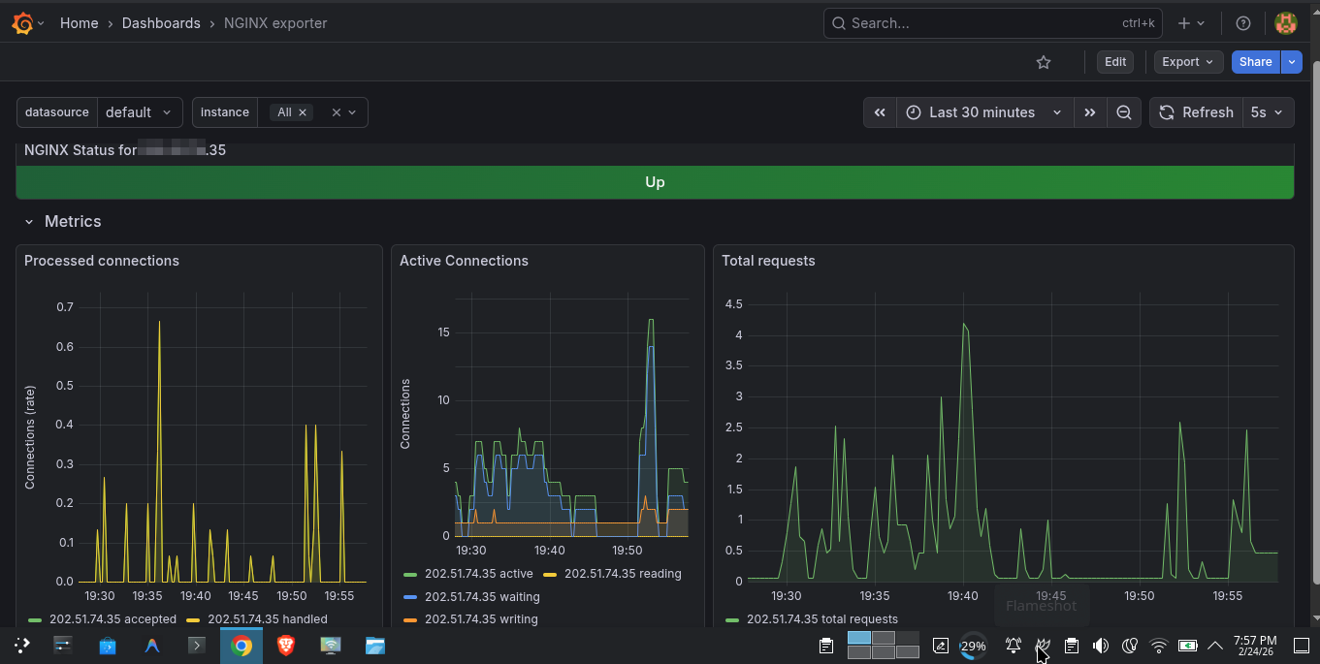Shift time range back using the double left arrows
Image resolution: width=1320 pixels, height=664 pixels.
pyautogui.click(x=880, y=111)
